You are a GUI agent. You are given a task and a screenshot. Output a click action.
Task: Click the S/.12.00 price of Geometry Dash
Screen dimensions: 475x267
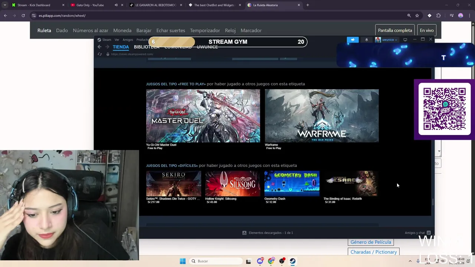(x=271, y=202)
